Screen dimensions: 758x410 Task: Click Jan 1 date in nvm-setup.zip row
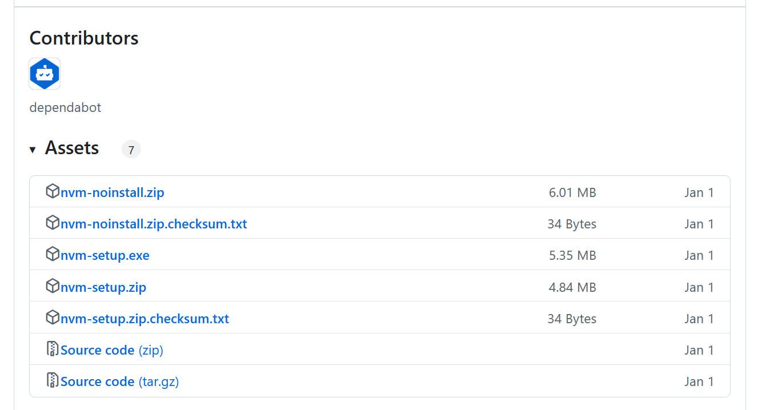point(699,287)
